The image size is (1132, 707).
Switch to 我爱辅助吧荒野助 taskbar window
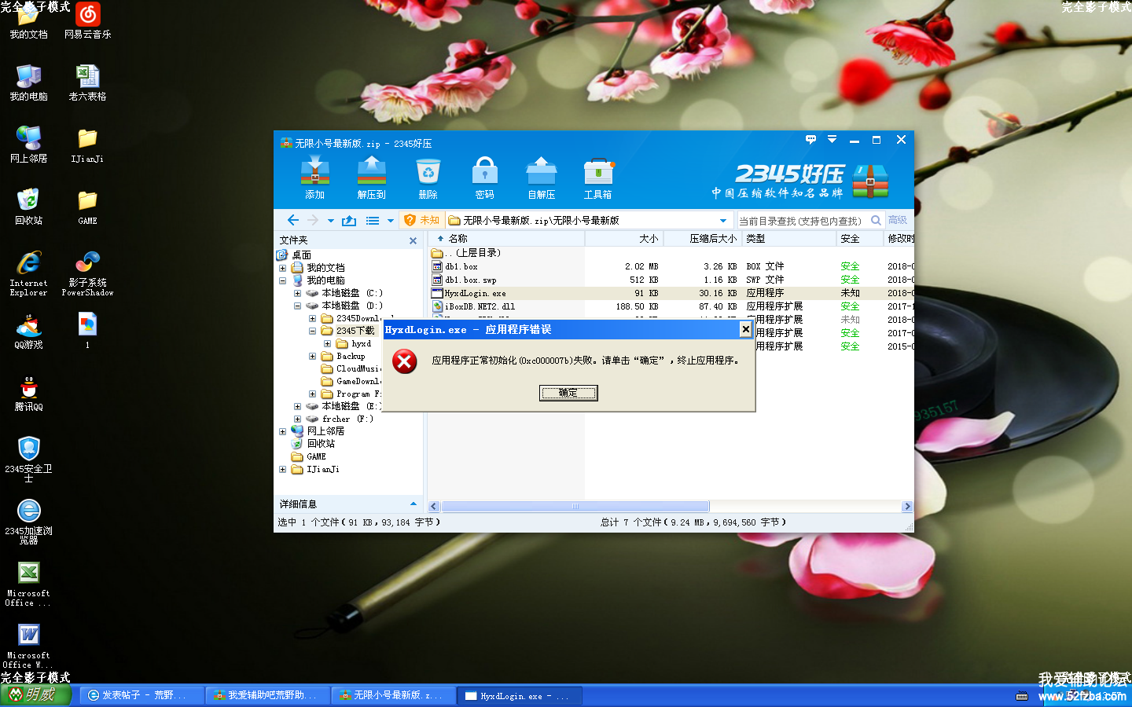[x=267, y=695]
